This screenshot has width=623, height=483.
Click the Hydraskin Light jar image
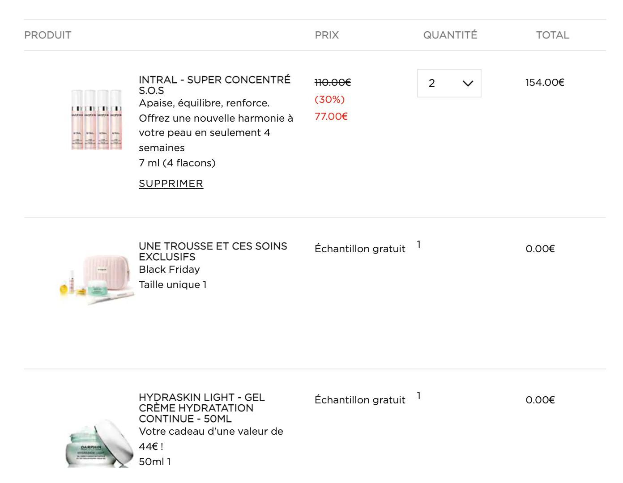click(99, 443)
